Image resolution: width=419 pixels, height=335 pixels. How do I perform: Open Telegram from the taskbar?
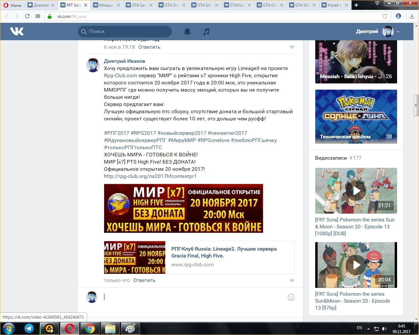29,328
